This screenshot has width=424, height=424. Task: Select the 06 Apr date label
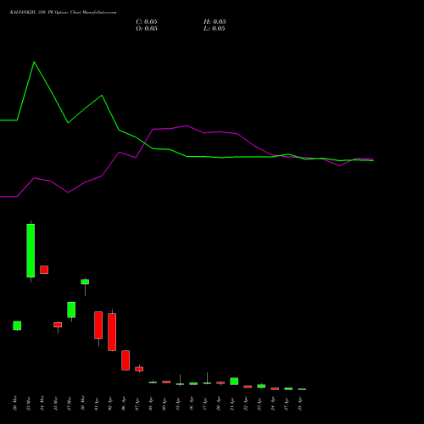(x=124, y=404)
